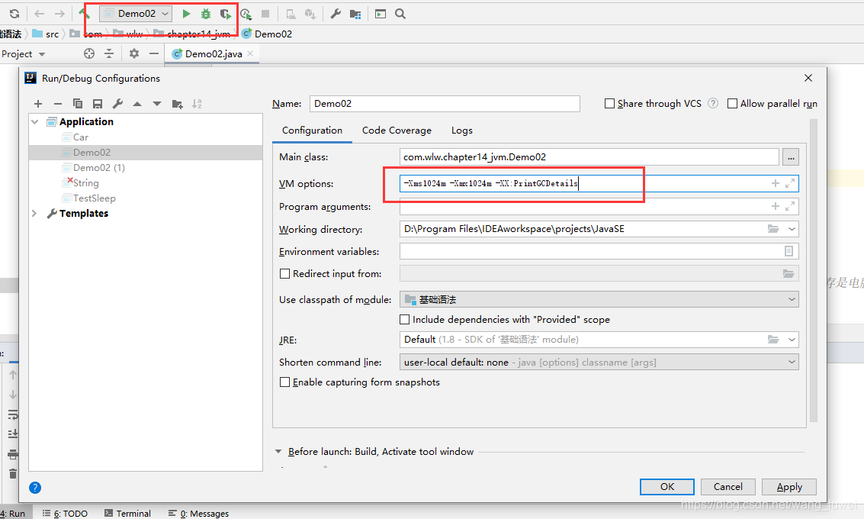The image size is (864, 519).
Task: Navigate back with the left arrow
Action: [39, 14]
